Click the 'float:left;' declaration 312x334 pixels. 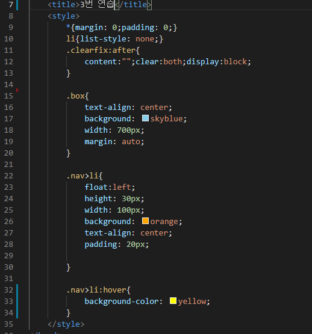pyautogui.click(x=110, y=187)
